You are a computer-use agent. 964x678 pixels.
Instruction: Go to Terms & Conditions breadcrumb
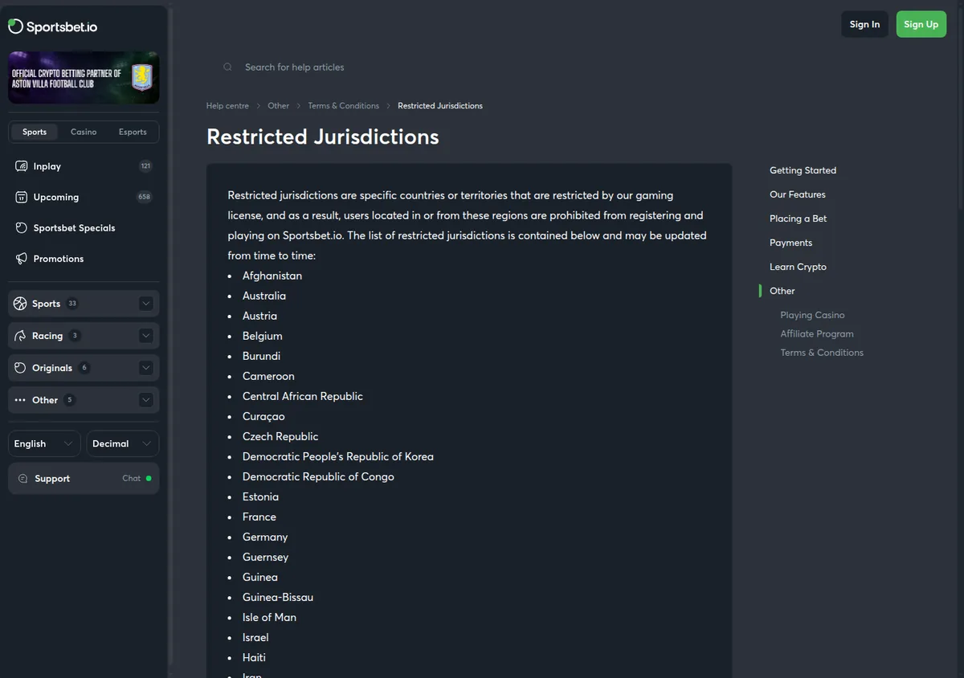tap(343, 106)
